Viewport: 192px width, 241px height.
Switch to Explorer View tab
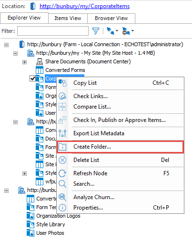click(x=24, y=18)
